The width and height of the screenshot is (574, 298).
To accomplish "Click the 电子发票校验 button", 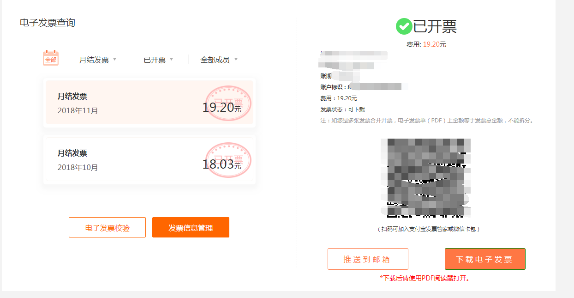I will coord(107,227).
